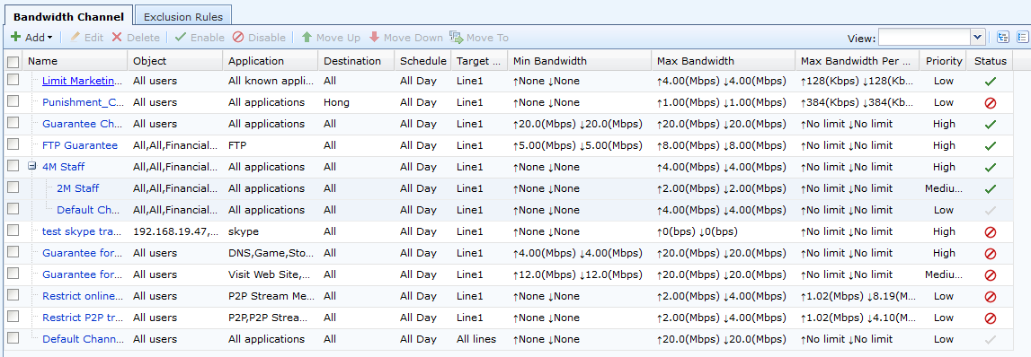The height and width of the screenshot is (357, 1031).
Task: Click the green check status of 2M Staff
Action: [991, 189]
